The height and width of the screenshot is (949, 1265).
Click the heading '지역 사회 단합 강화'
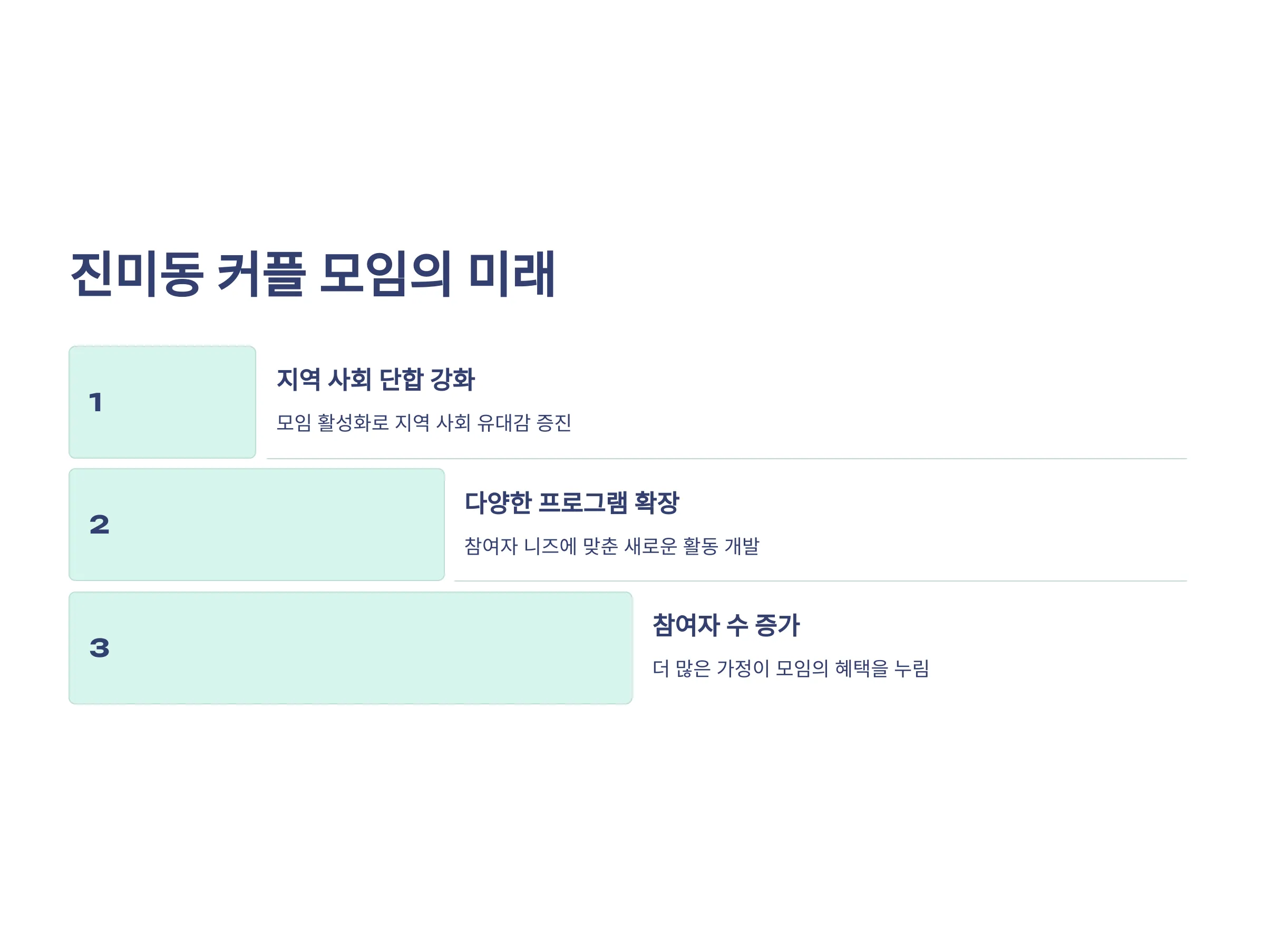(376, 379)
